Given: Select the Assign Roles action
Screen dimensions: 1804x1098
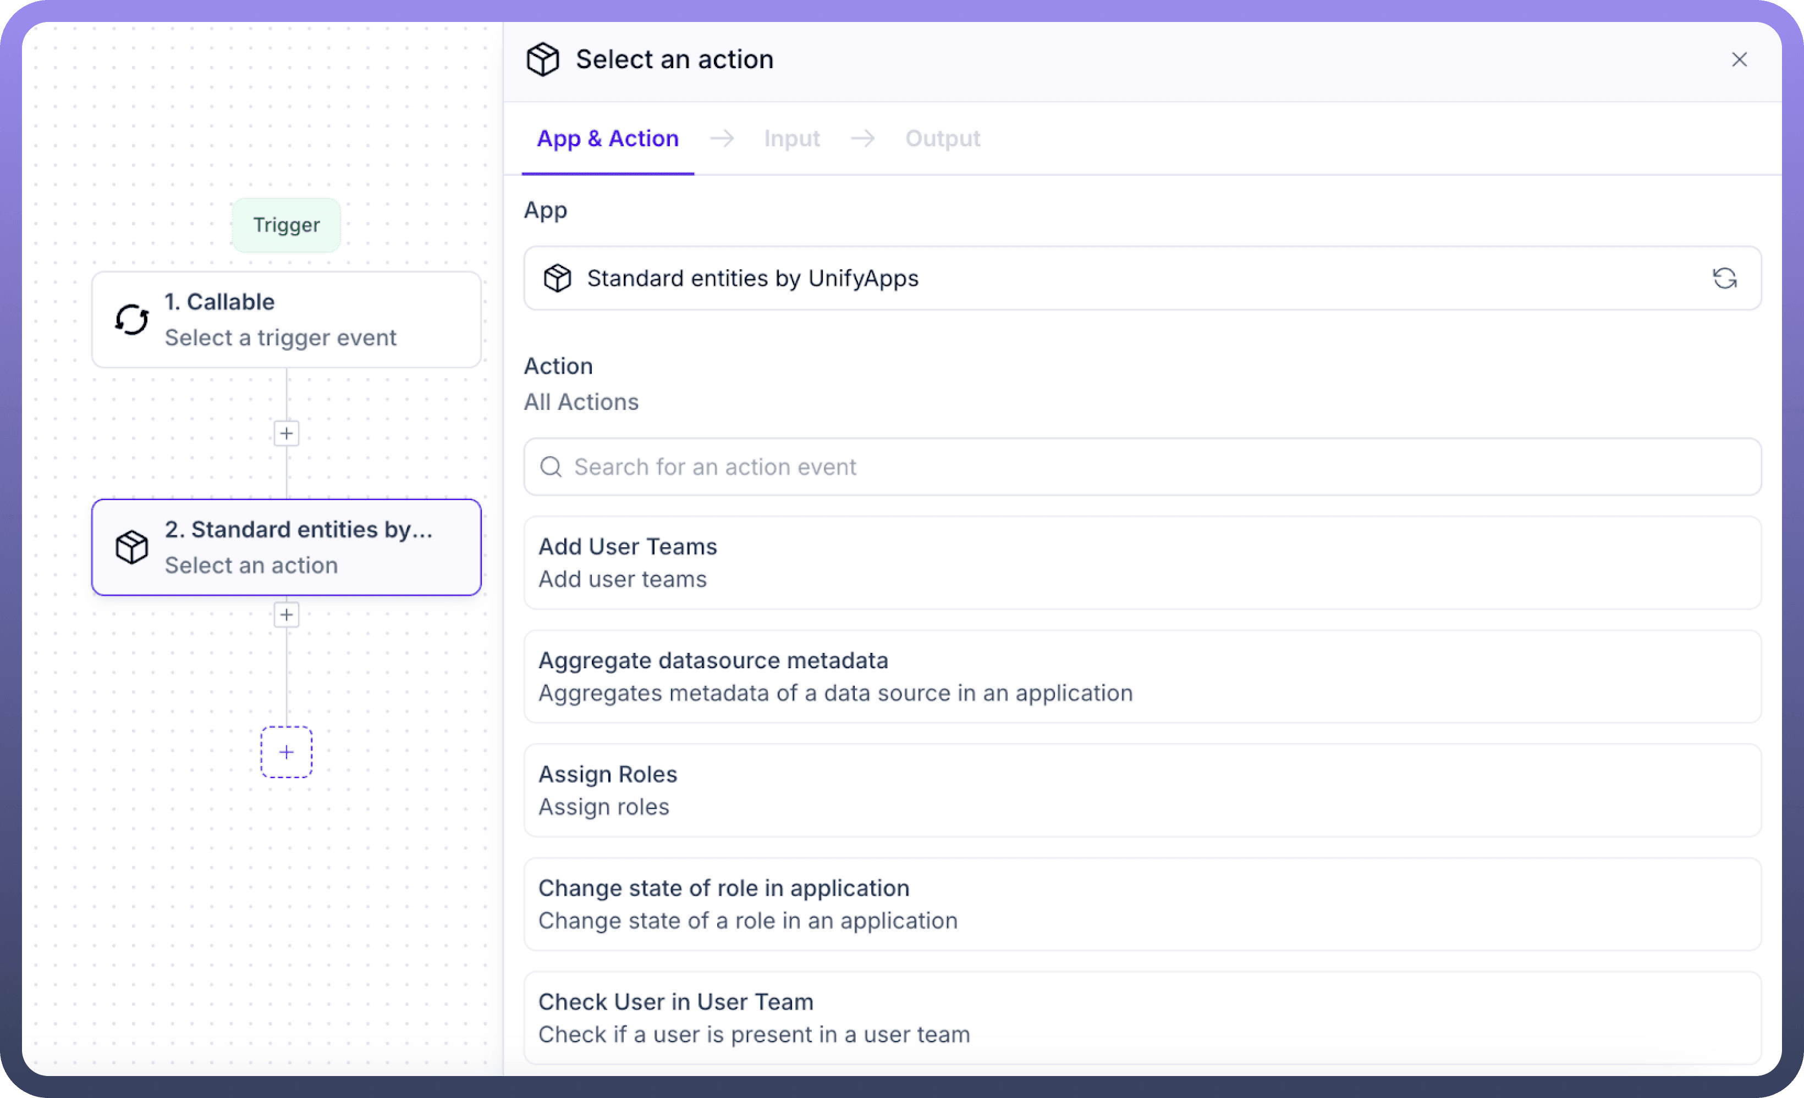Looking at the screenshot, I should 1142,790.
